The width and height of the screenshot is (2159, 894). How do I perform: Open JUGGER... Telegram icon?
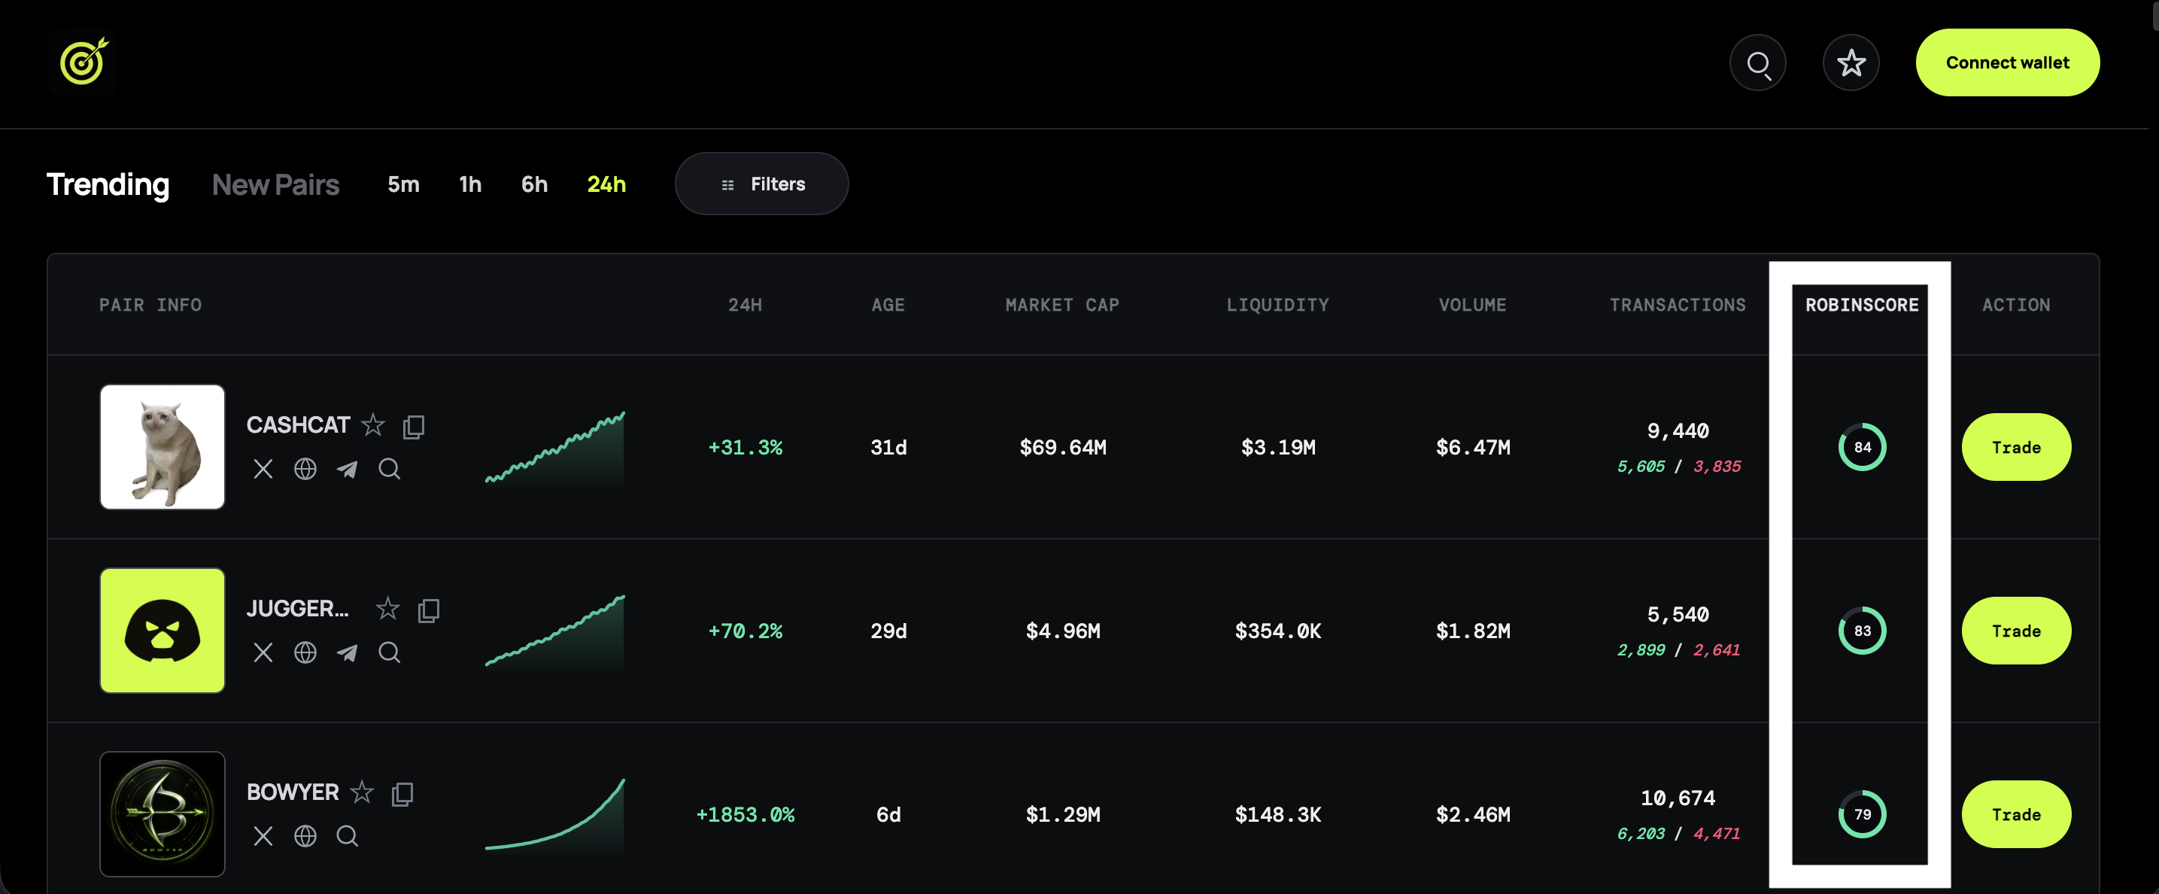click(x=347, y=652)
